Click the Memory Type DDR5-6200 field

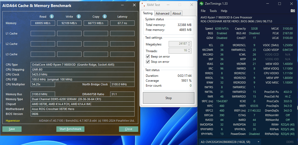(82, 99)
